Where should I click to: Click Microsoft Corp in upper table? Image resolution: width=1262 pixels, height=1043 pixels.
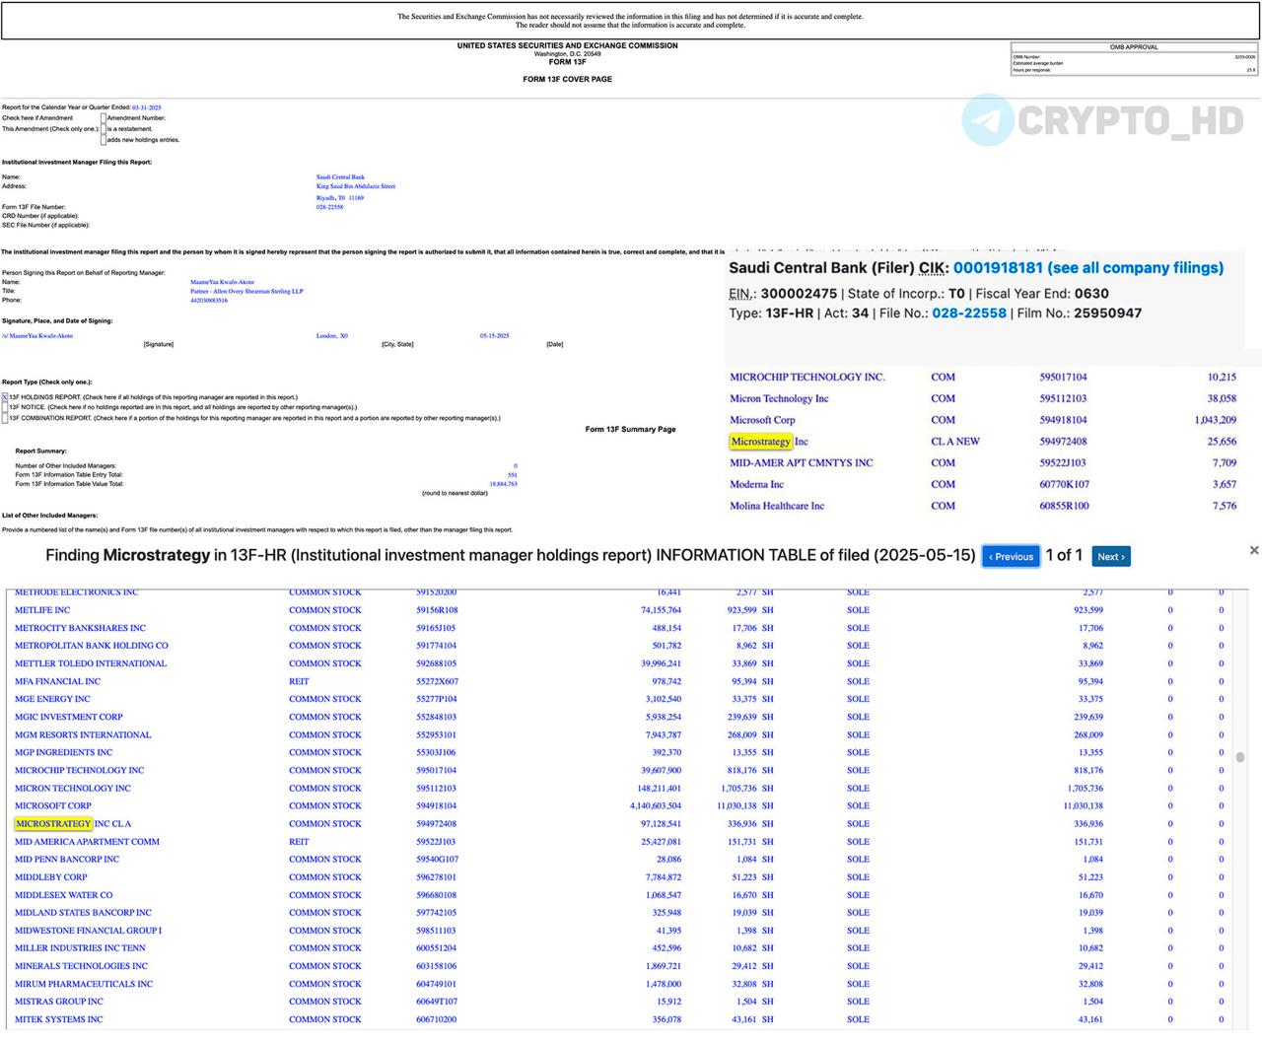pos(762,420)
